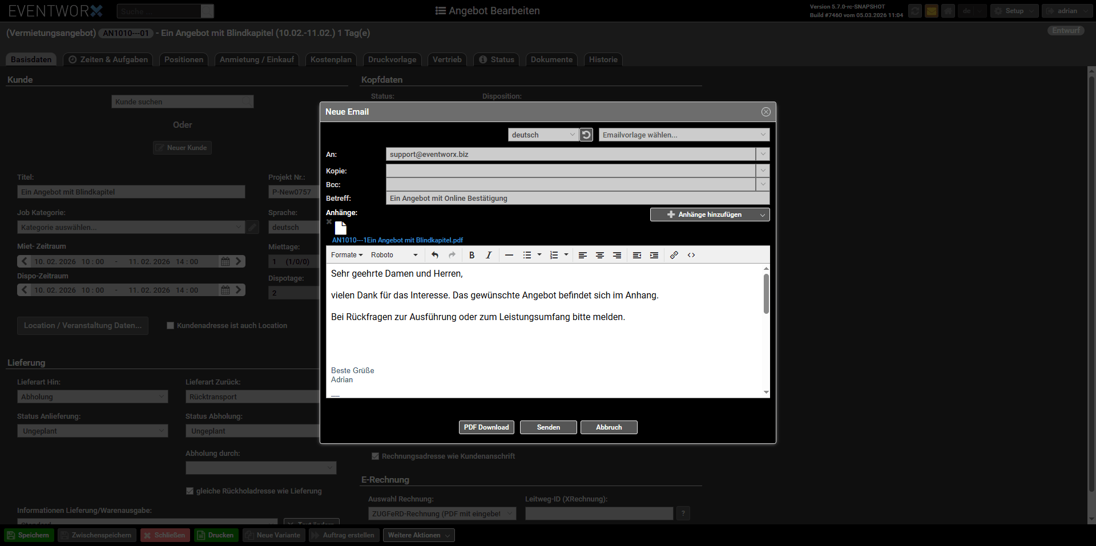Check 'Kundenadresse ist auch Location' box
The height and width of the screenshot is (546, 1096).
click(x=170, y=326)
